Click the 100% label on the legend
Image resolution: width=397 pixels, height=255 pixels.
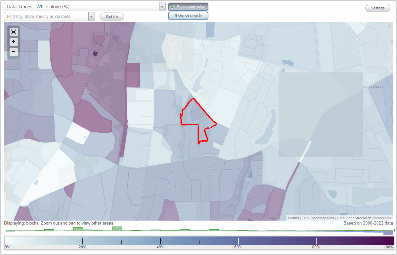pos(389,247)
